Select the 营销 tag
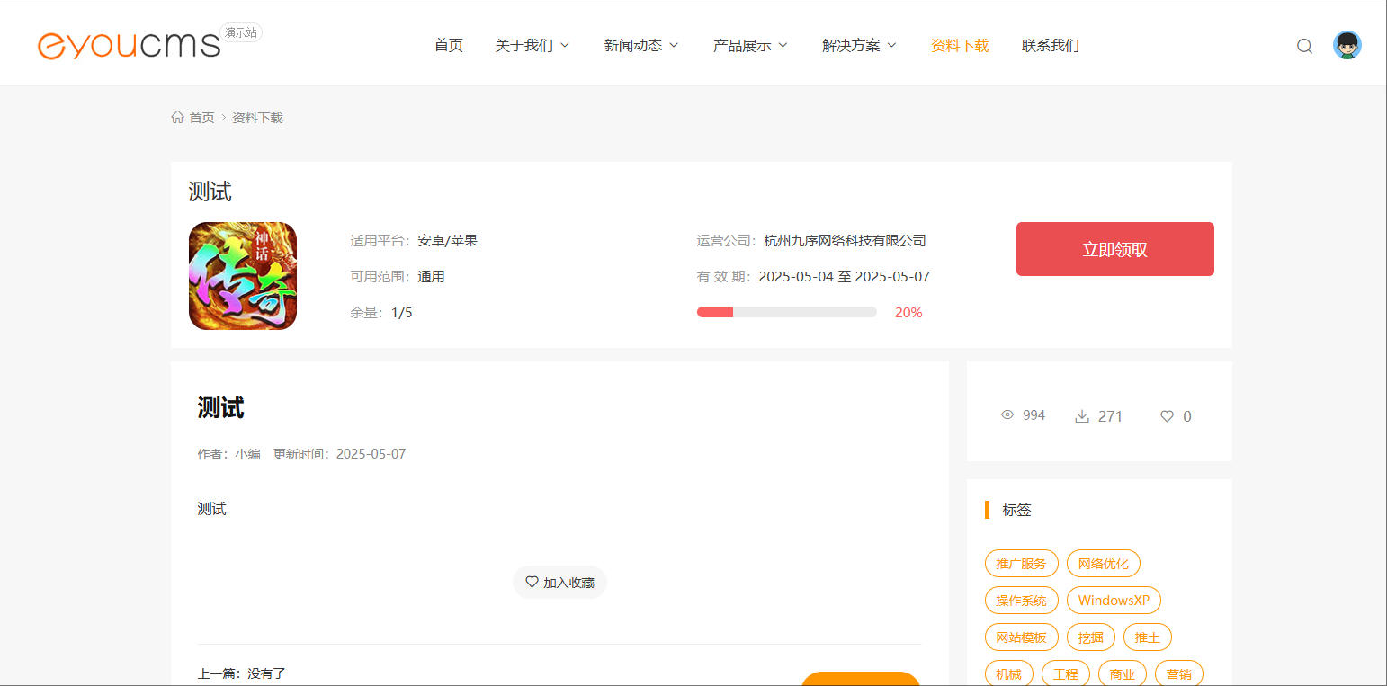 pos(1178,673)
